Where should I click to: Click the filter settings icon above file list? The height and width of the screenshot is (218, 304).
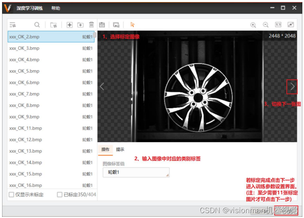[x=13, y=25]
